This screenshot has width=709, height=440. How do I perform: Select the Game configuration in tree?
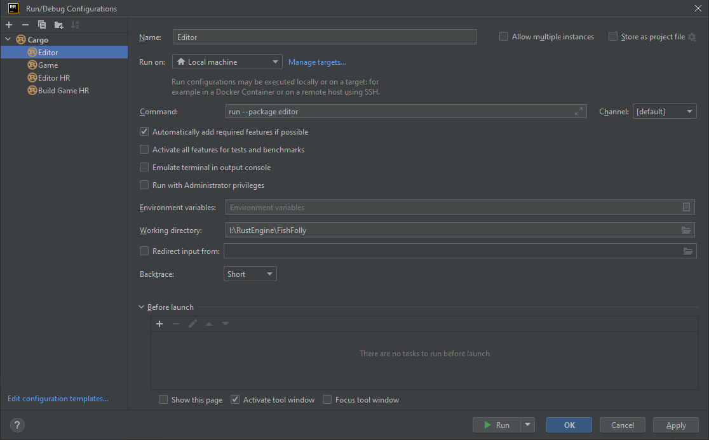(48, 65)
